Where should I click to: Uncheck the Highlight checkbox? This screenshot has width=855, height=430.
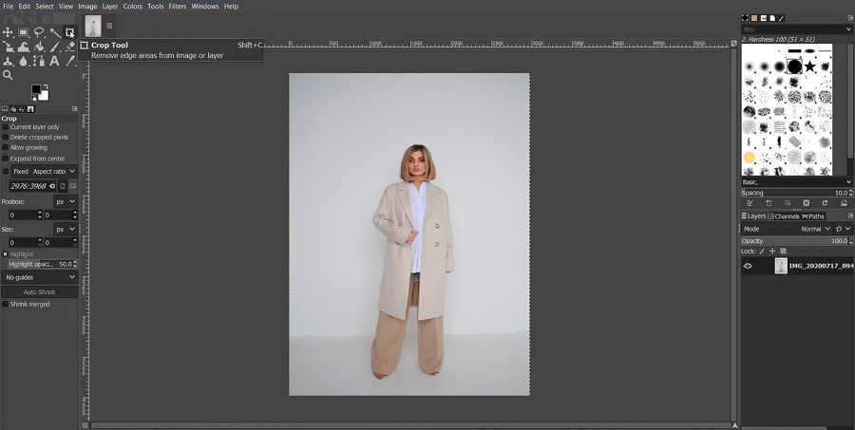6,254
